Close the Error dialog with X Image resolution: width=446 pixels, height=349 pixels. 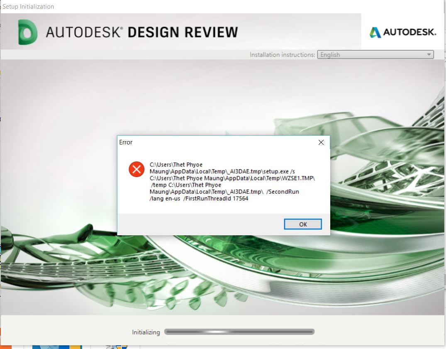click(321, 142)
